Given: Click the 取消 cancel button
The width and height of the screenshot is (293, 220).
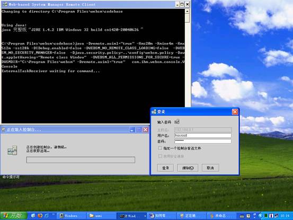Looking at the screenshot, I should click(x=210, y=168).
